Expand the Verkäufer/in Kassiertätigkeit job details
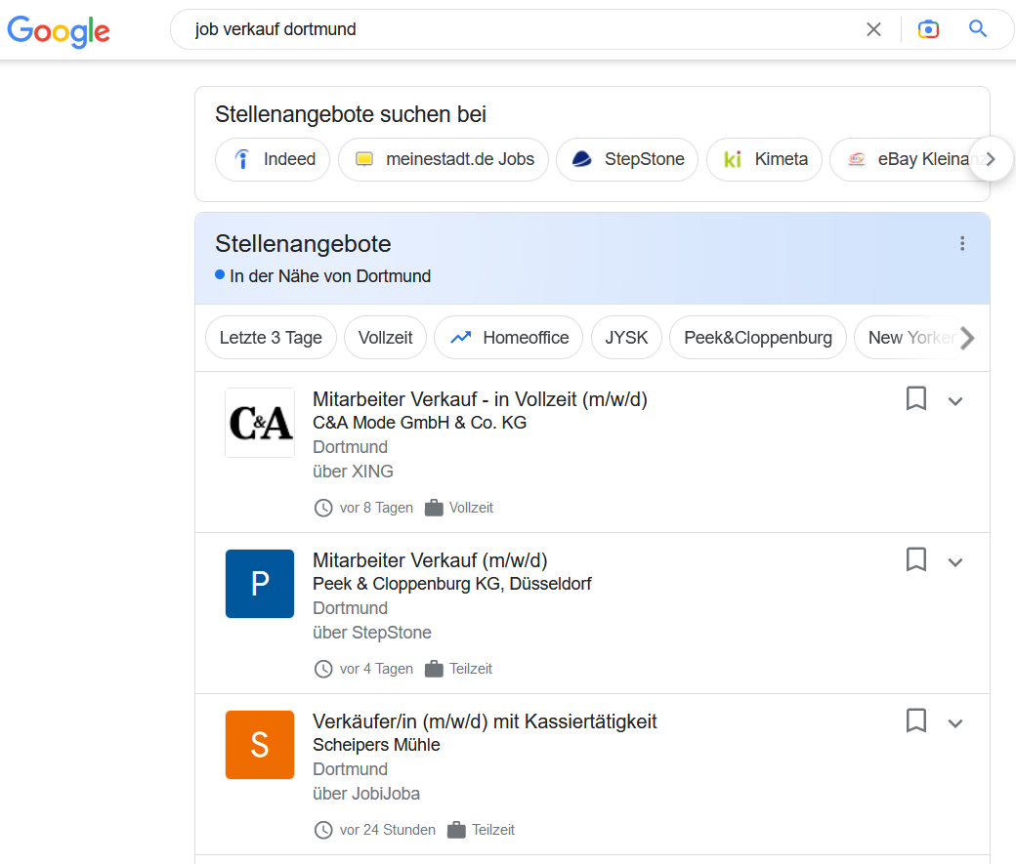 [955, 722]
